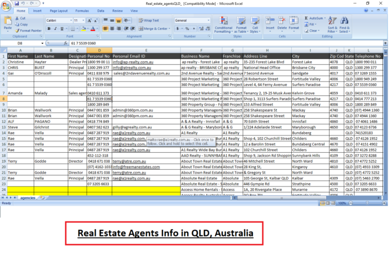Open link info@ap-realty.com.au

(133, 62)
